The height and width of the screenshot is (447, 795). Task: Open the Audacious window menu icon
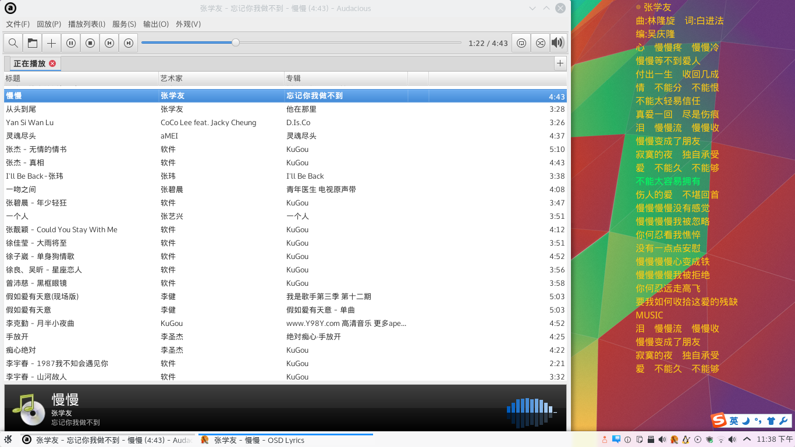[10, 8]
